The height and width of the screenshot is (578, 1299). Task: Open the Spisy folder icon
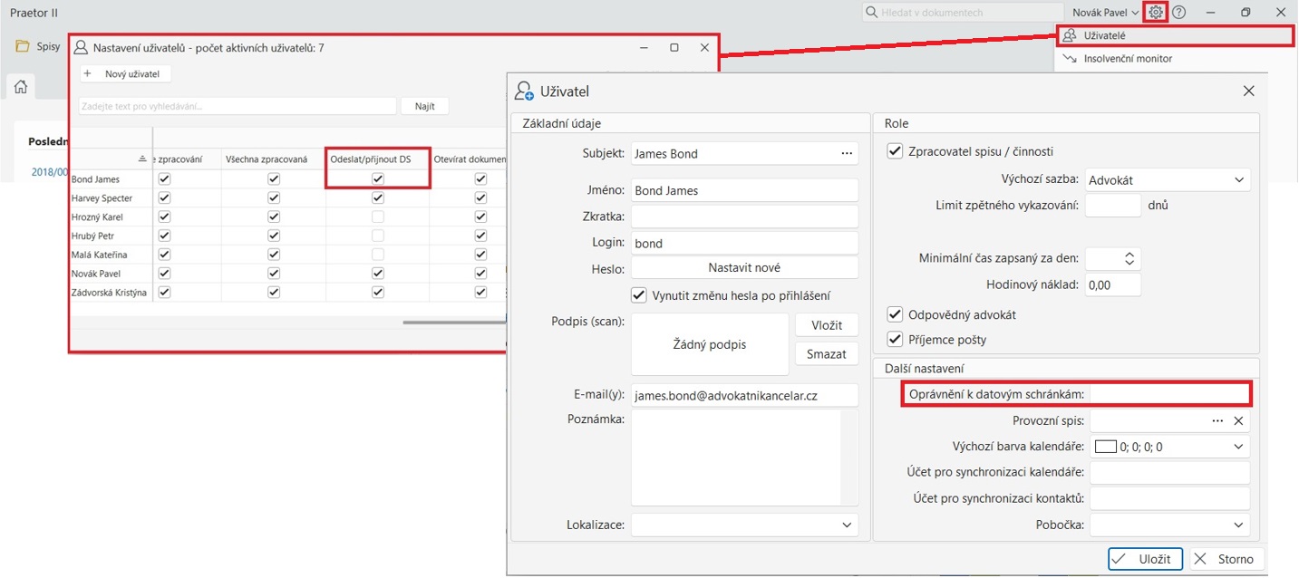coord(22,46)
